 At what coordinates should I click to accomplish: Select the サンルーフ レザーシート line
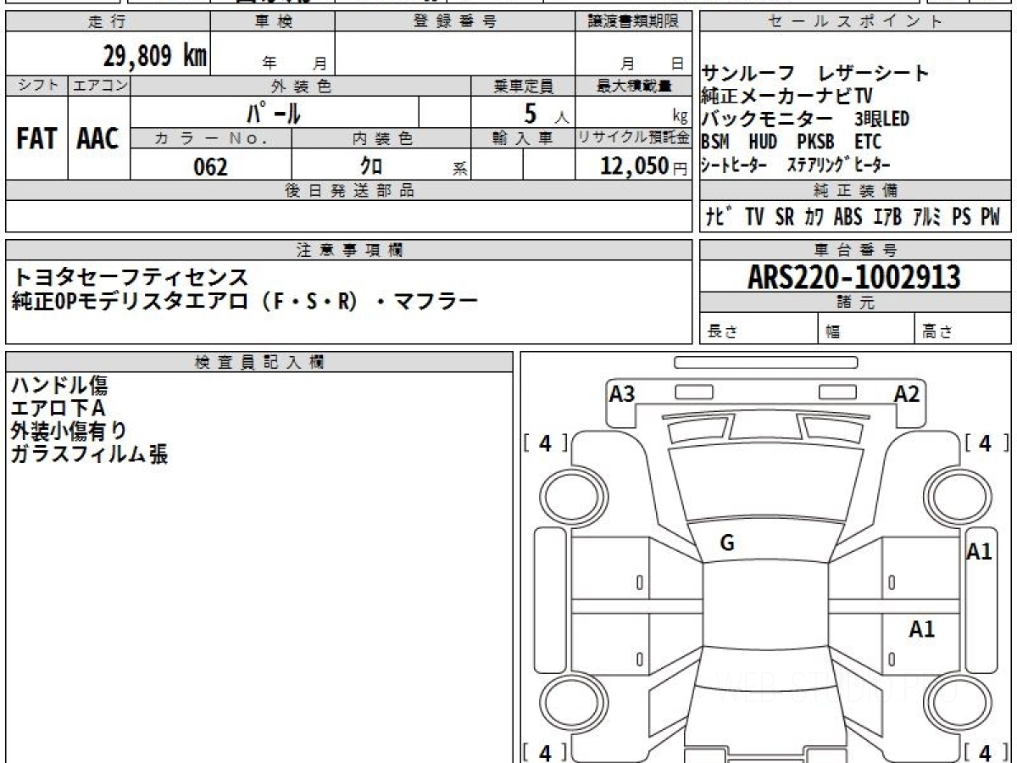click(x=815, y=73)
